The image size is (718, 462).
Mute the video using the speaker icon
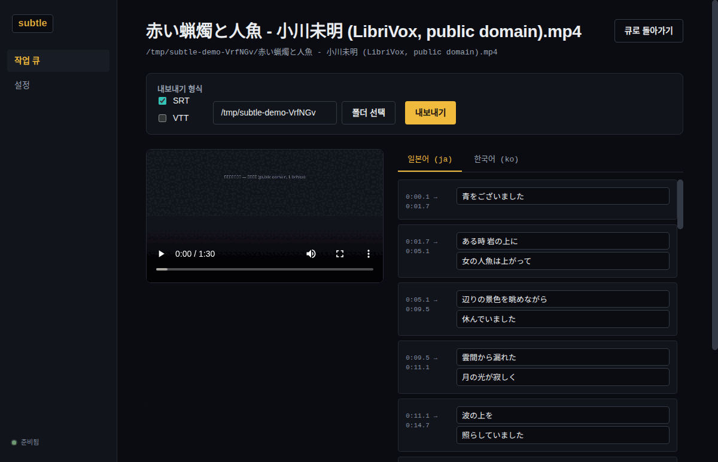[311, 254]
